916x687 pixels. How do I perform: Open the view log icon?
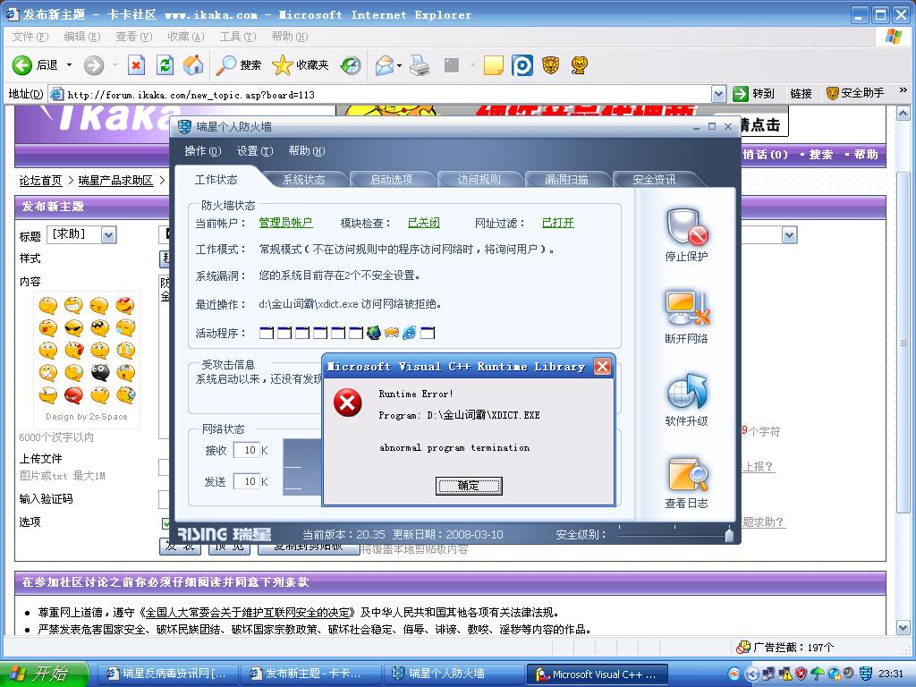click(686, 474)
